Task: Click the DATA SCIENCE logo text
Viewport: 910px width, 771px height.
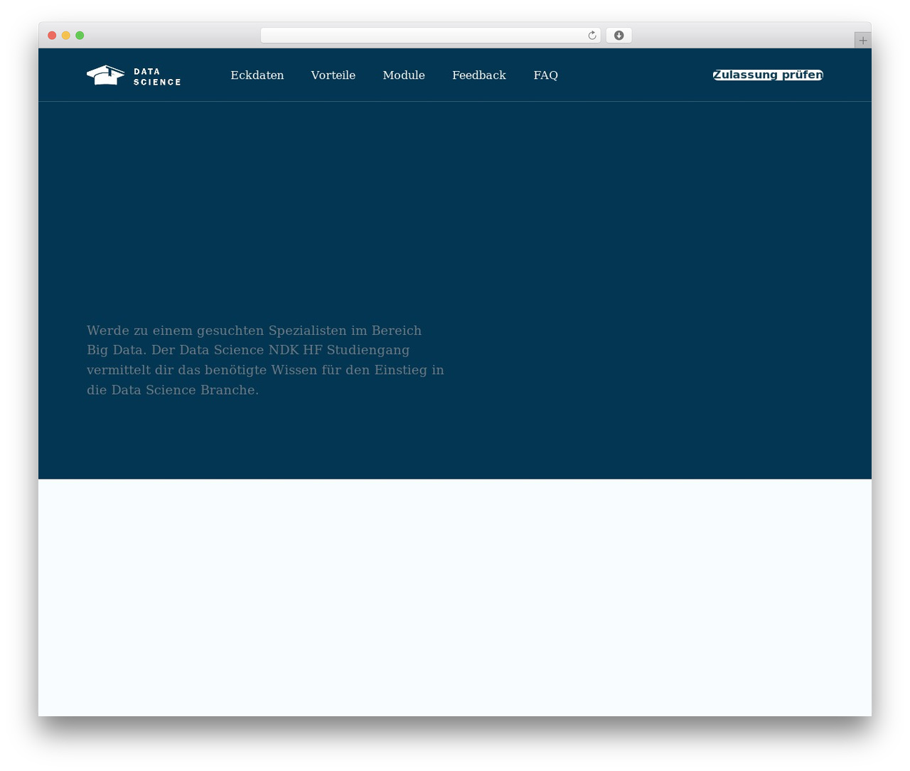Action: tap(157, 77)
